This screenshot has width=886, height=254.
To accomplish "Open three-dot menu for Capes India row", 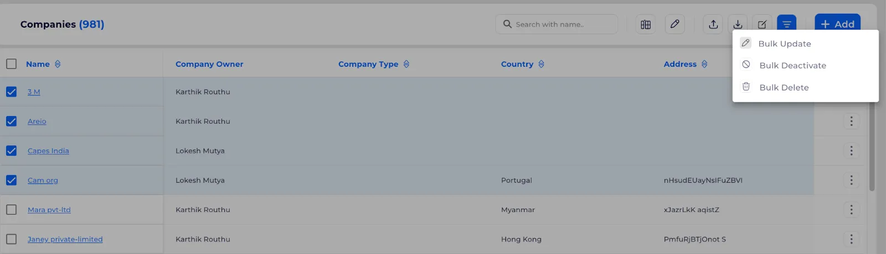I will [851, 151].
